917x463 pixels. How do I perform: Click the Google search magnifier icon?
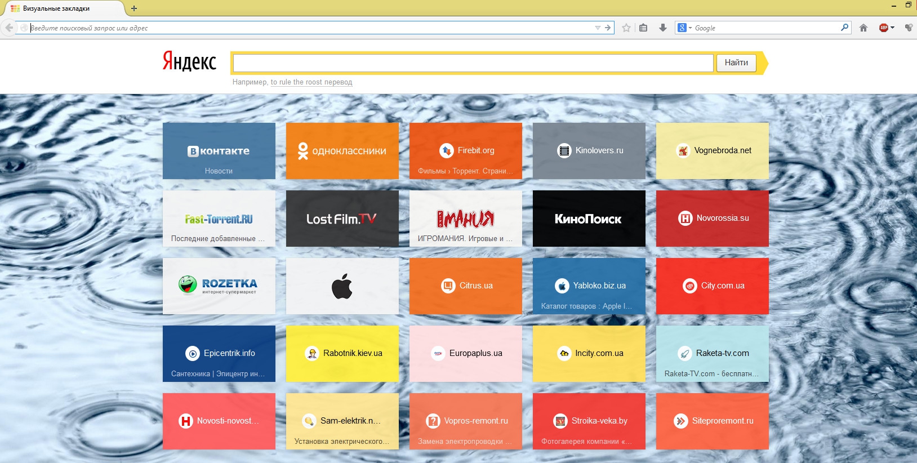(844, 27)
